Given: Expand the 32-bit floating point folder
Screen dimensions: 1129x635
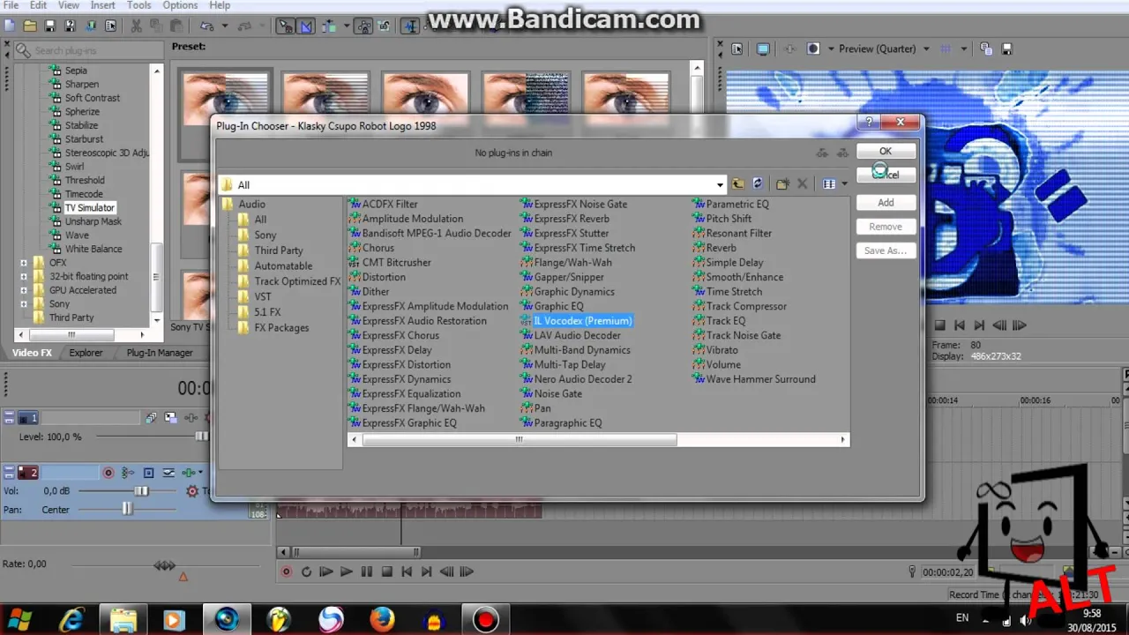Looking at the screenshot, I should point(24,276).
